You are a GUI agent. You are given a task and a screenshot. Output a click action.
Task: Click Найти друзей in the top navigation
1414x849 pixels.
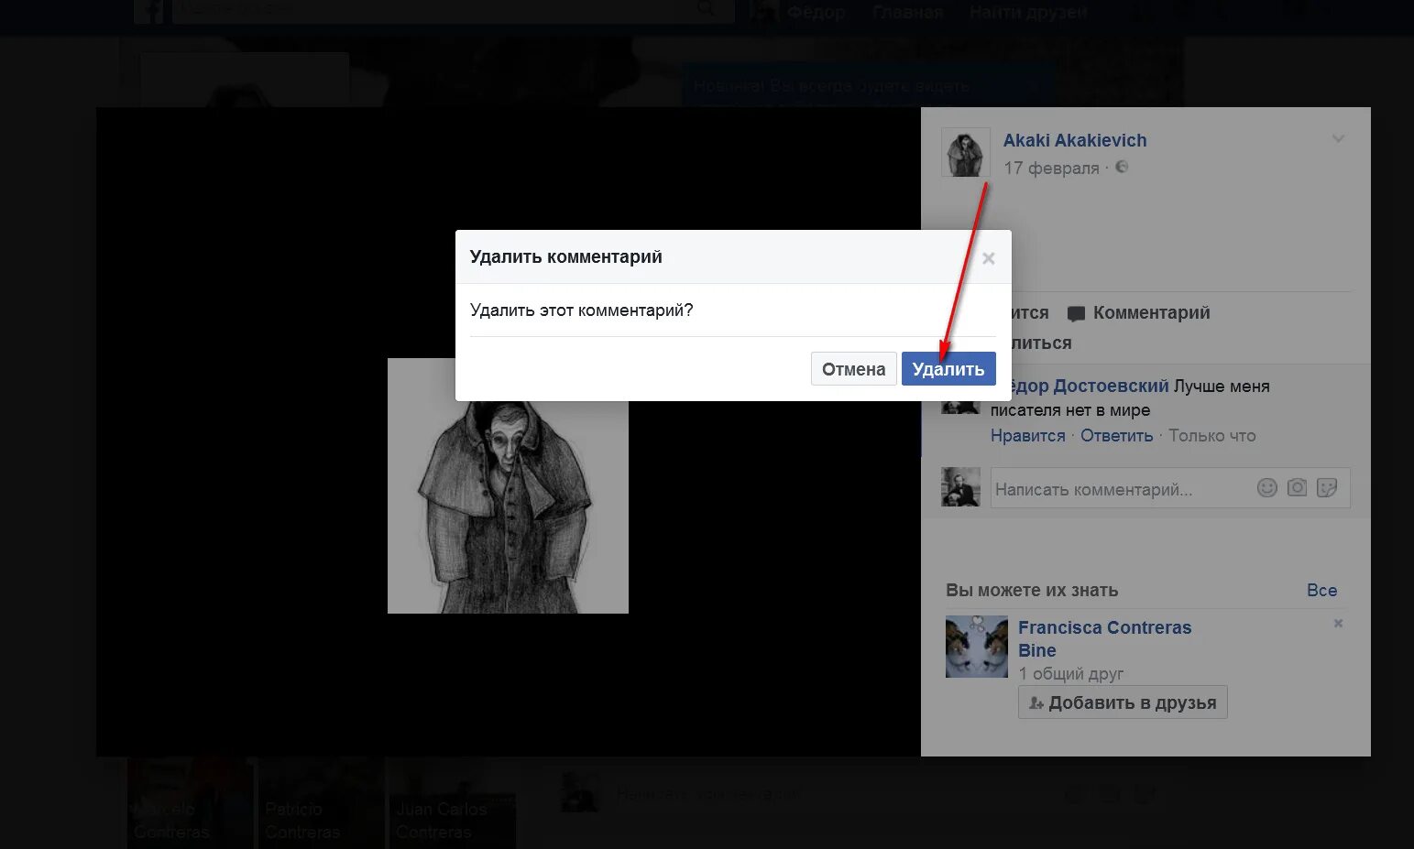pyautogui.click(x=1028, y=12)
